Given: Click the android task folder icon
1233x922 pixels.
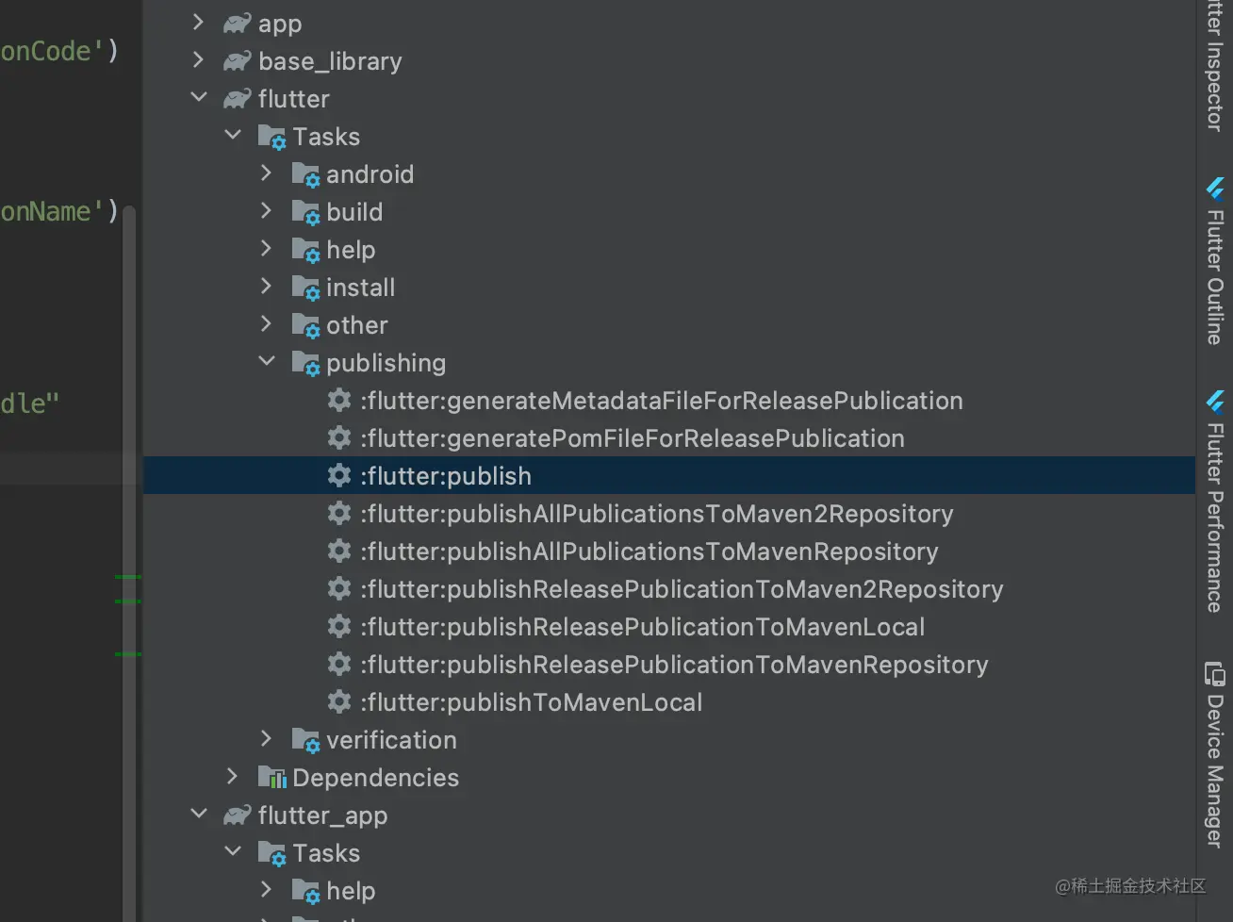Looking at the screenshot, I should click(305, 175).
